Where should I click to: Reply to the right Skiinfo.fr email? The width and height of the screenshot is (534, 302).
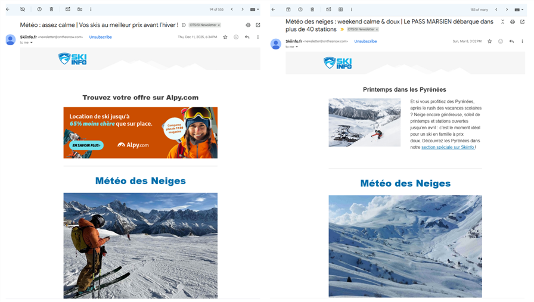point(511,41)
